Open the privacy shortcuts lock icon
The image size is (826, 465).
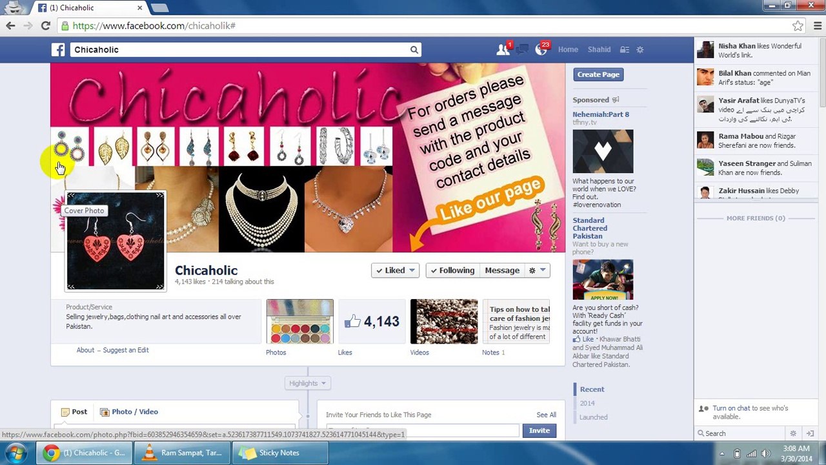[x=624, y=50]
